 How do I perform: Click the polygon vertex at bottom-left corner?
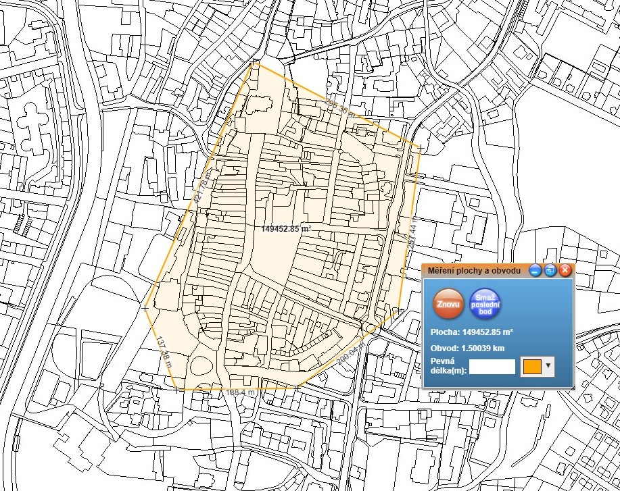point(177,390)
